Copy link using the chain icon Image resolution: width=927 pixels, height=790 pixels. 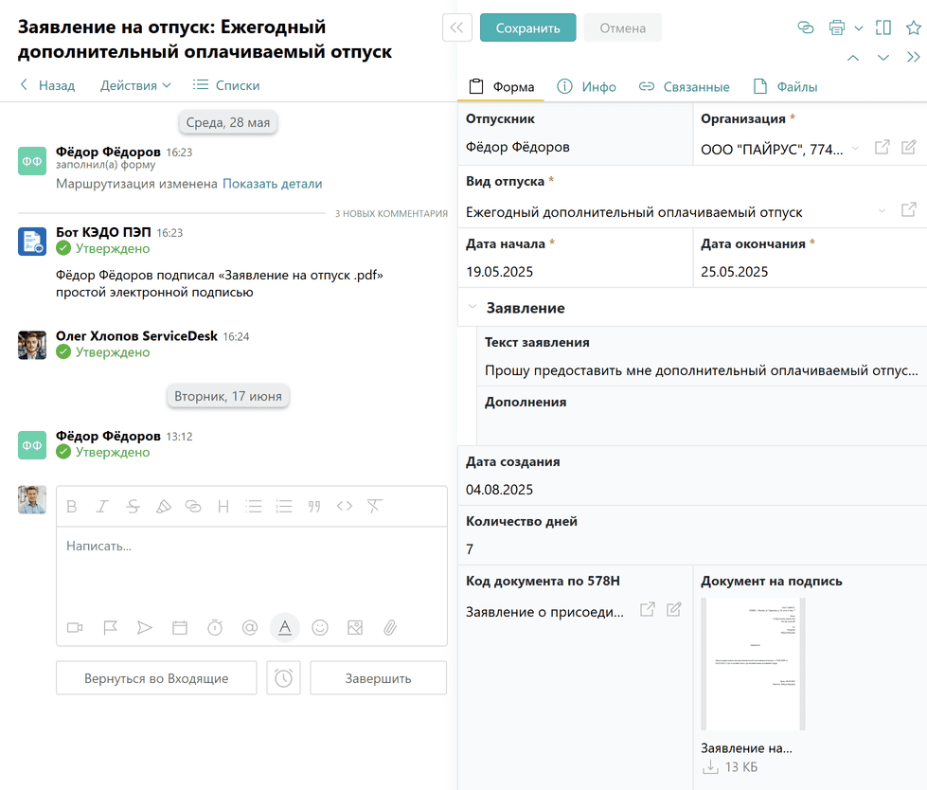point(806,27)
